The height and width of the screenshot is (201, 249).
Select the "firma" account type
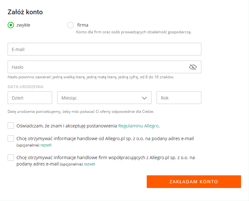(x=71, y=25)
